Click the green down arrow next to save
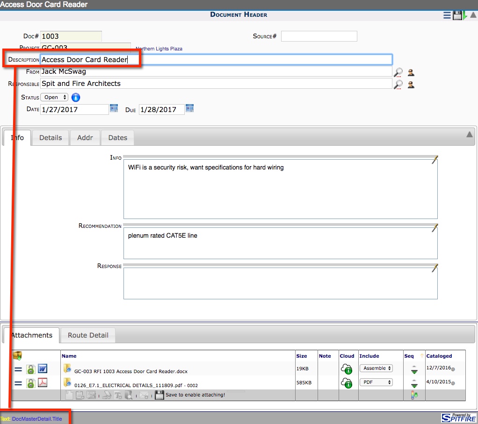 pos(464,15)
